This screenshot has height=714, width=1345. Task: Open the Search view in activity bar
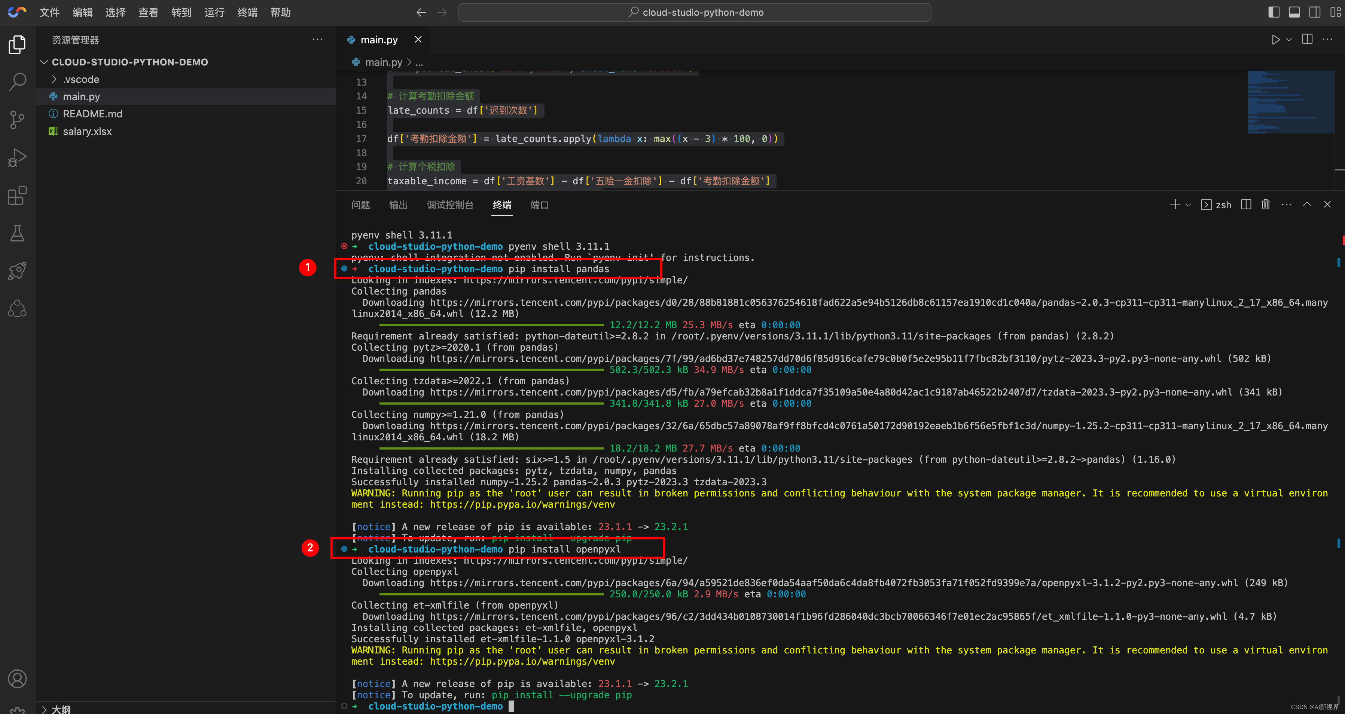tap(17, 82)
